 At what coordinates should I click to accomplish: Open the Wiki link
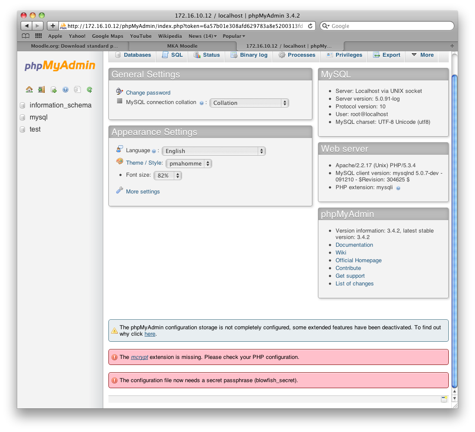coord(341,253)
